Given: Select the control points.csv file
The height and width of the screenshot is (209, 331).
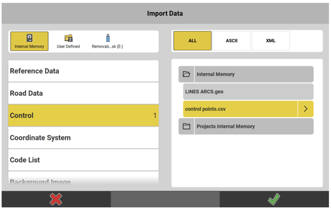Looking at the screenshot, I should (x=240, y=109).
